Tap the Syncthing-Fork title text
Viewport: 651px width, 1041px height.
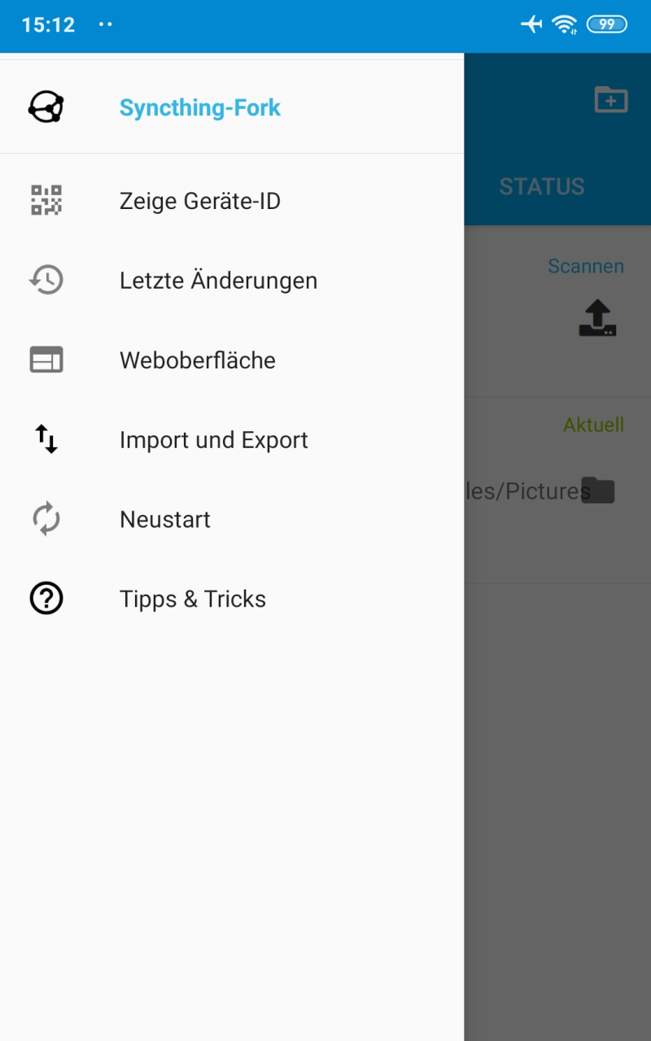pos(199,107)
